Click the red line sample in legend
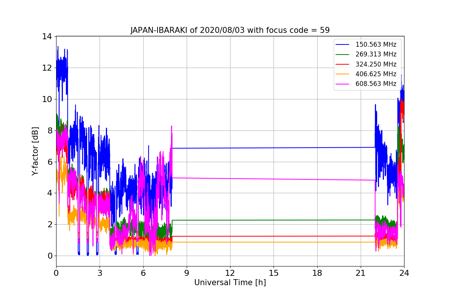Image resolution: width=449 pixels, height=299 pixels. point(343,64)
